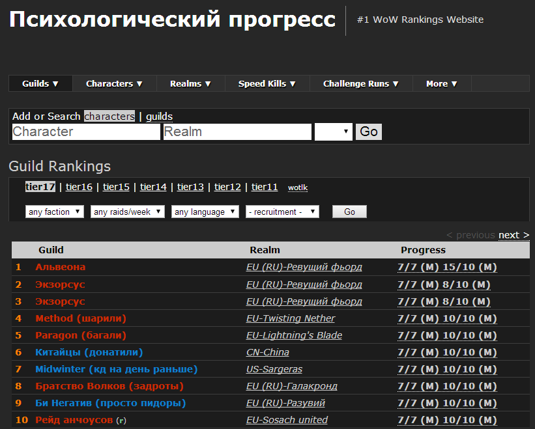Image resolution: width=535 pixels, height=429 pixels.
Task: Open progress link in Midwinter row
Action: (x=447, y=369)
